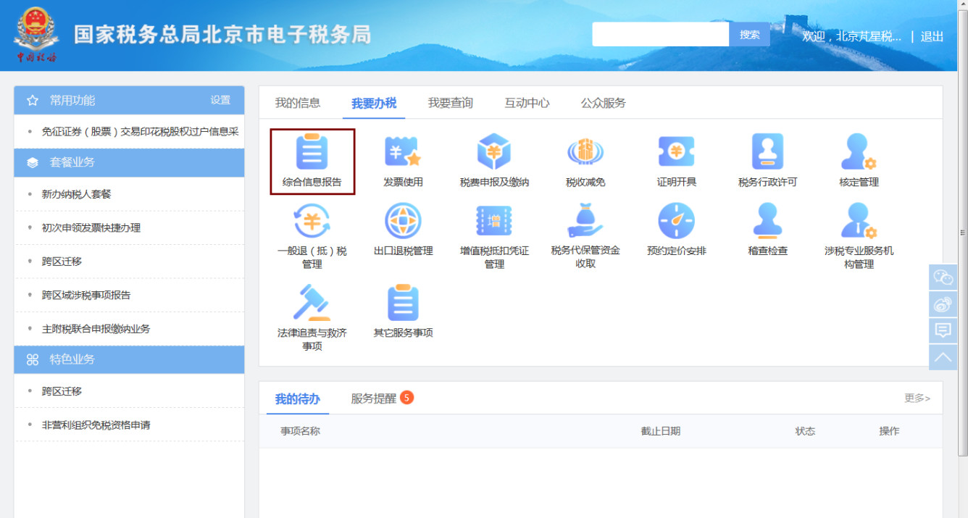968x518 pixels.
Task: Switch to the 我要查询 tab
Action: click(x=450, y=103)
